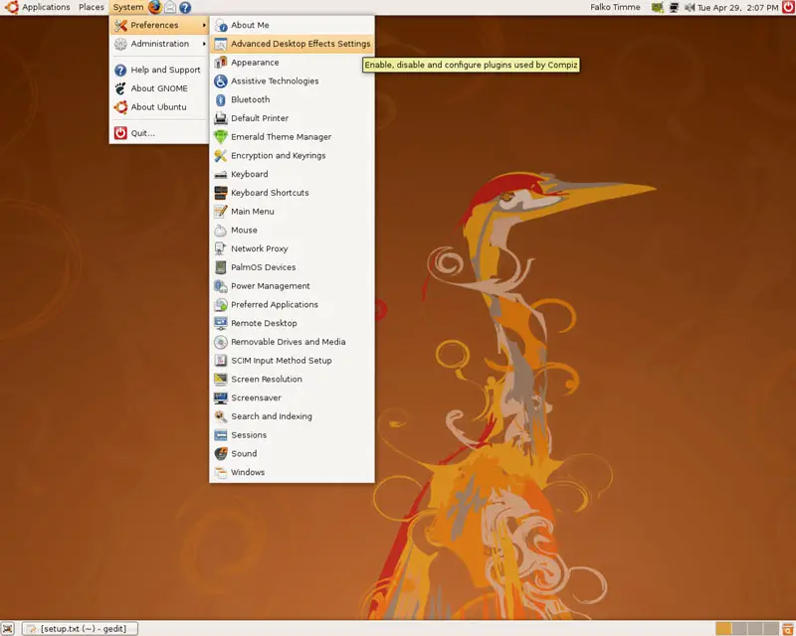Open the Windows preferences entry
This screenshot has width=796, height=636.
[x=292, y=472]
